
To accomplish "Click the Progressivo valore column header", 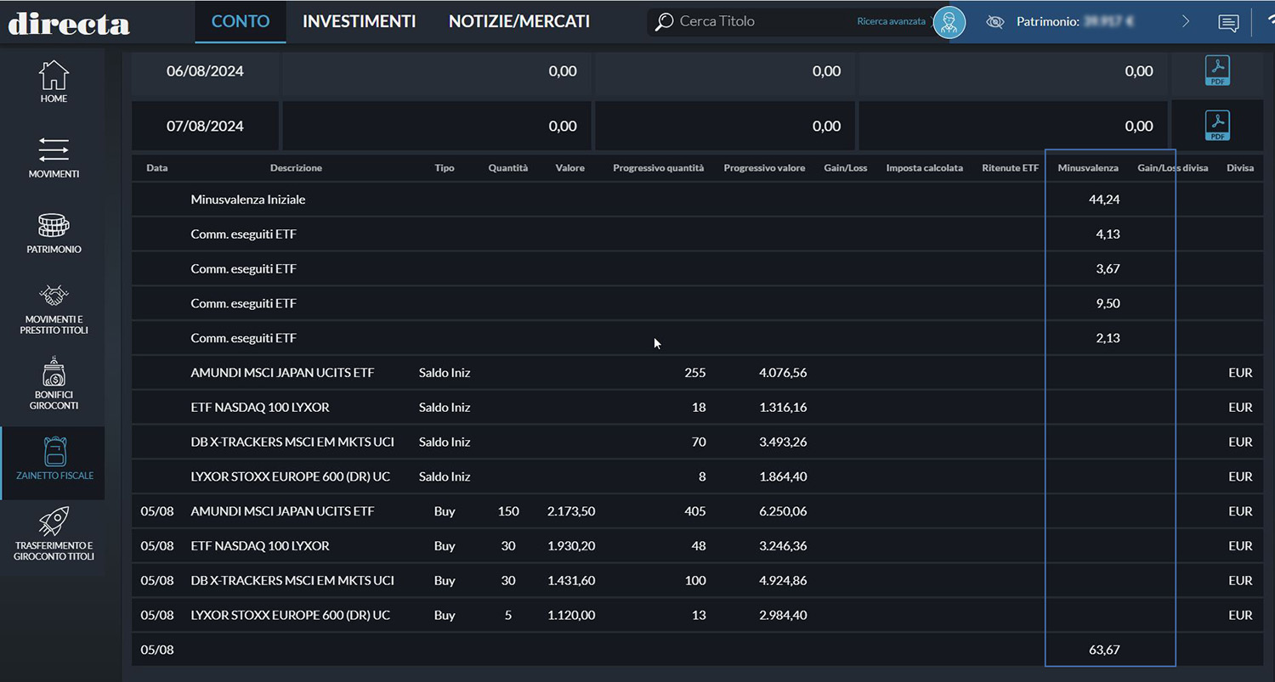I will pyautogui.click(x=764, y=168).
